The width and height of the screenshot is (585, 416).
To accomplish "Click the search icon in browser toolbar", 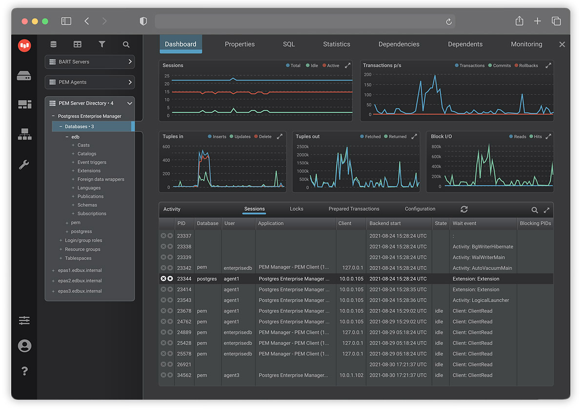I will click(126, 45).
